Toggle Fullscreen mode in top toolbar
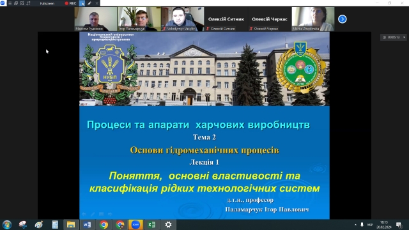The width and height of the screenshot is (409, 230). [47, 3]
